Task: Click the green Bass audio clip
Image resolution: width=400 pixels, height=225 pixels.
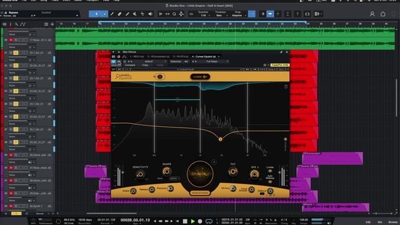Action: point(225,44)
